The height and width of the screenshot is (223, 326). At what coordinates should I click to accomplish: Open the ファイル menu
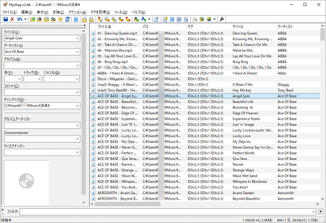click(x=9, y=11)
